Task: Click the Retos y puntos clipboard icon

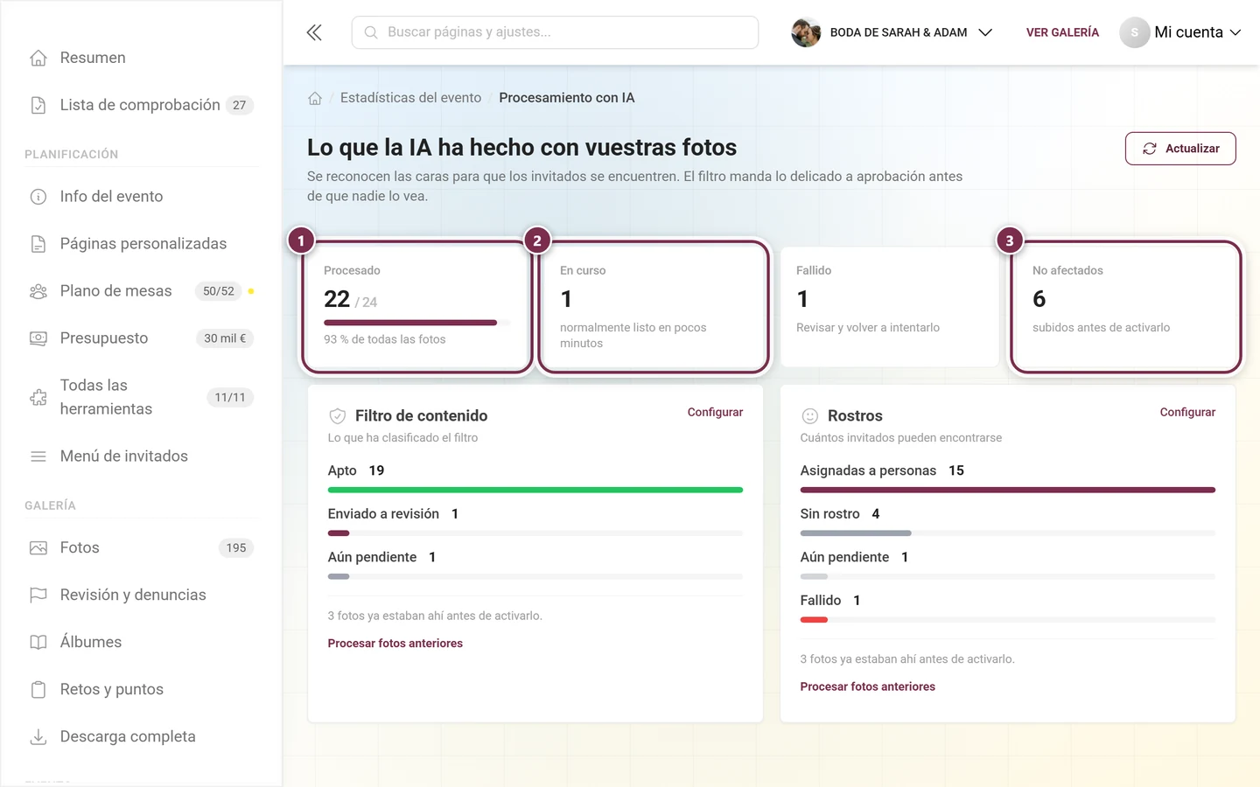Action: tap(38, 690)
